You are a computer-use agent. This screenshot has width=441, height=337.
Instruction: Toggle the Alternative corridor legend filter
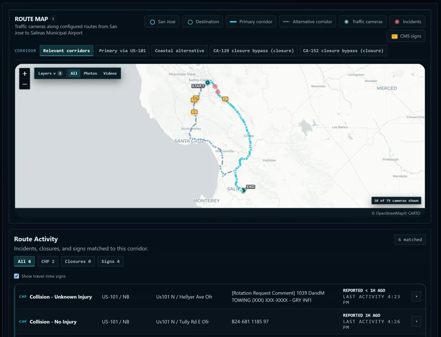tap(307, 22)
